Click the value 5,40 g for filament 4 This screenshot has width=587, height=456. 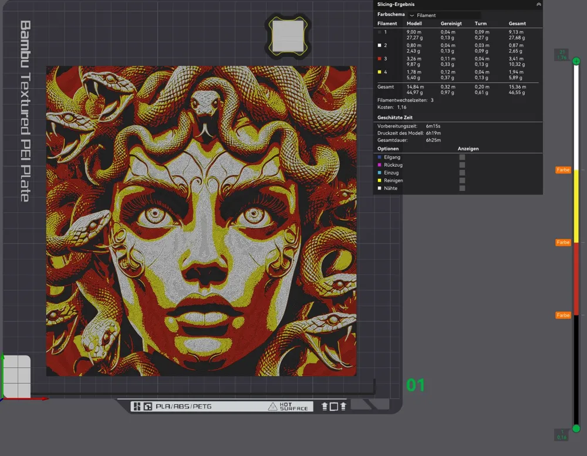click(413, 78)
